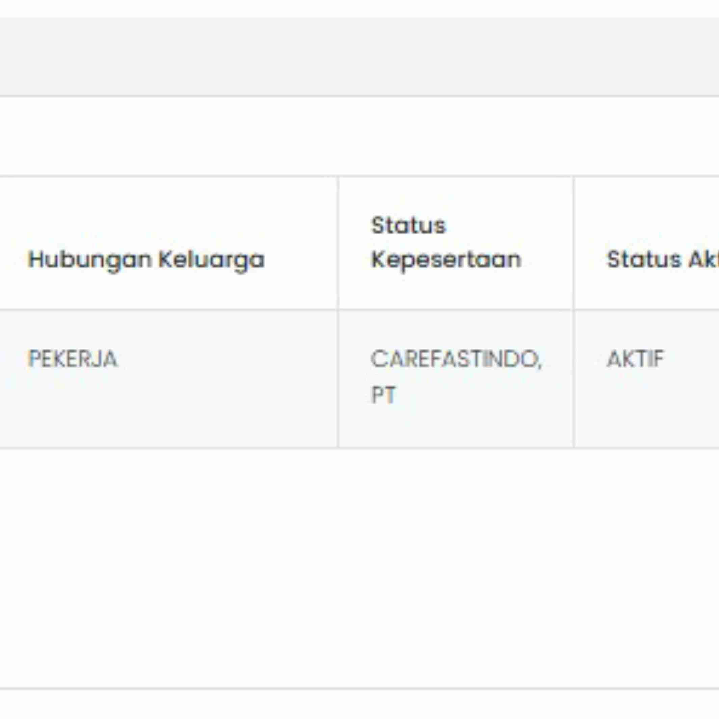
Task: Click the AKTIF status cell text
Action: pos(635,359)
